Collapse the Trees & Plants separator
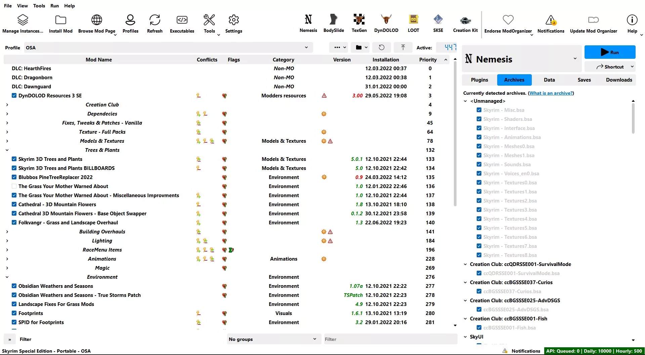 click(x=7, y=150)
